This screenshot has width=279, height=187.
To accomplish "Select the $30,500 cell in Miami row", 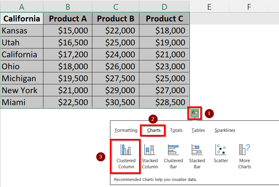I will 116,102.
